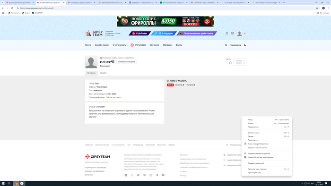
Task: Open the tab search dropdown arrow
Action: (x=2, y=2)
